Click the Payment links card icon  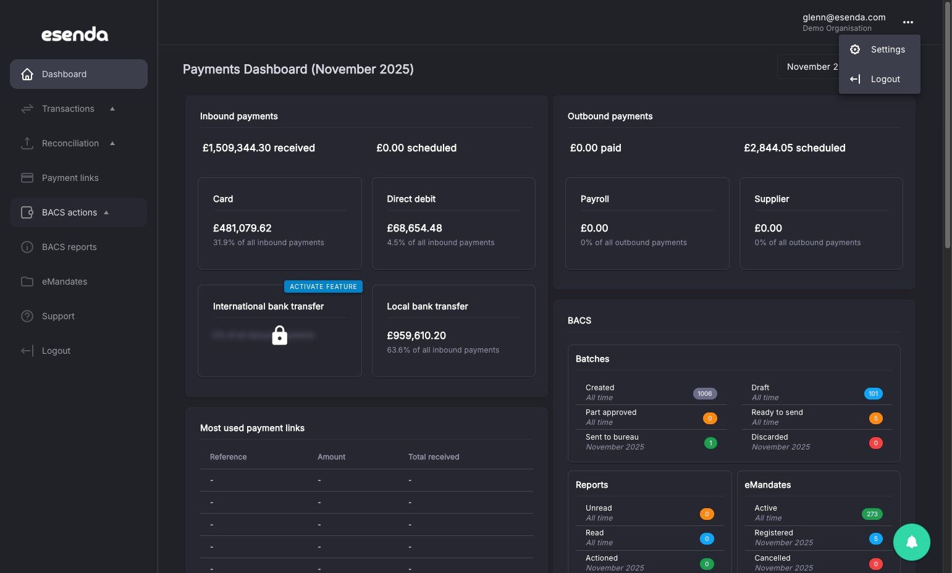27,178
